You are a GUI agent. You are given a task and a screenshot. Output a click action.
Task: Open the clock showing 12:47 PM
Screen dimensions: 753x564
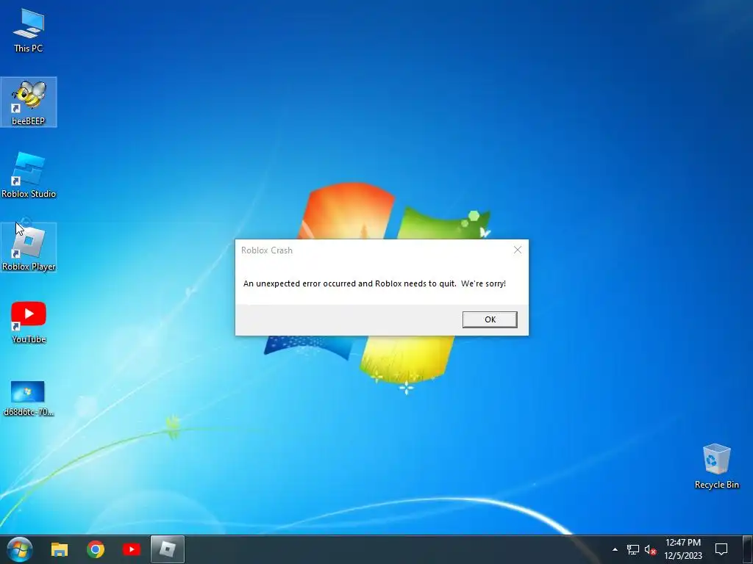click(683, 549)
